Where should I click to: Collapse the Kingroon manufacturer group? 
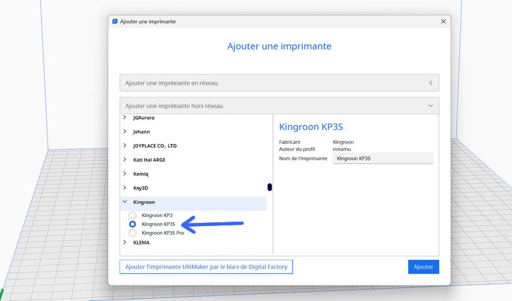point(125,202)
